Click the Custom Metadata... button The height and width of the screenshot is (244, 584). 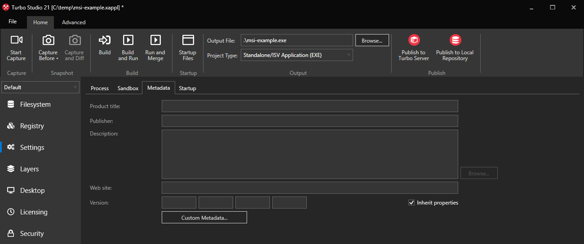[x=204, y=218]
